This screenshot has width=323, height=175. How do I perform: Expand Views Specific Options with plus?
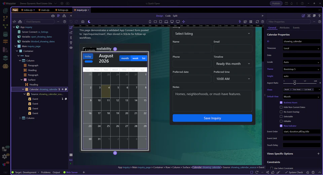point(318,154)
